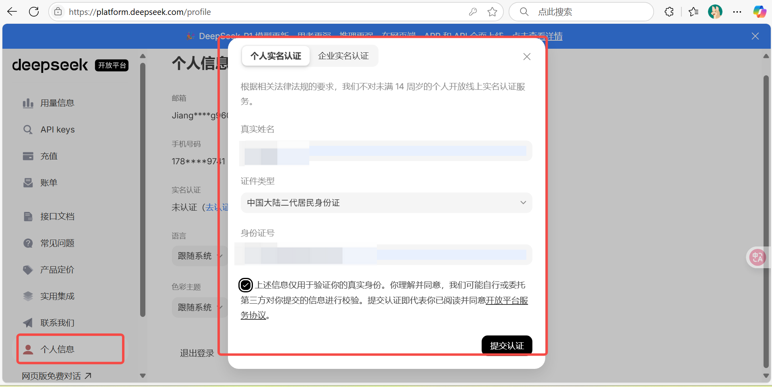Click 退出登录 button
Screen dimensions: 772x387
(197, 353)
